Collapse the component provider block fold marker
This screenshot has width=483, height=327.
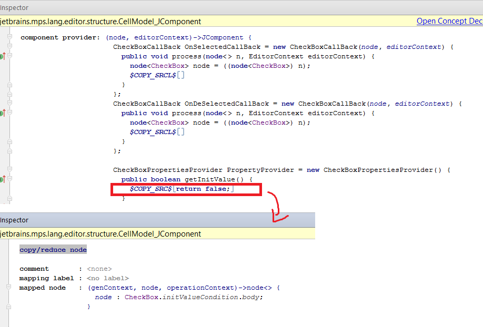point(9,37)
